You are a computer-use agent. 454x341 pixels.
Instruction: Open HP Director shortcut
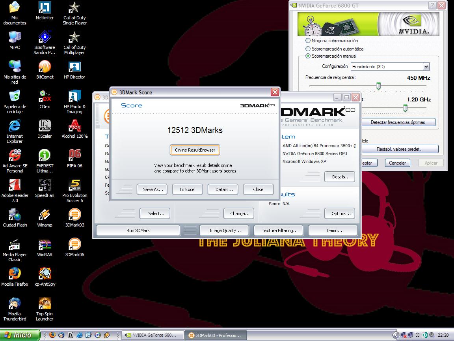74,69
